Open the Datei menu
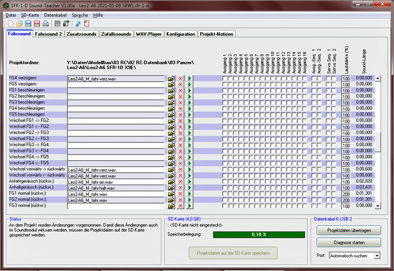The width and height of the screenshot is (394, 271). (x=11, y=15)
